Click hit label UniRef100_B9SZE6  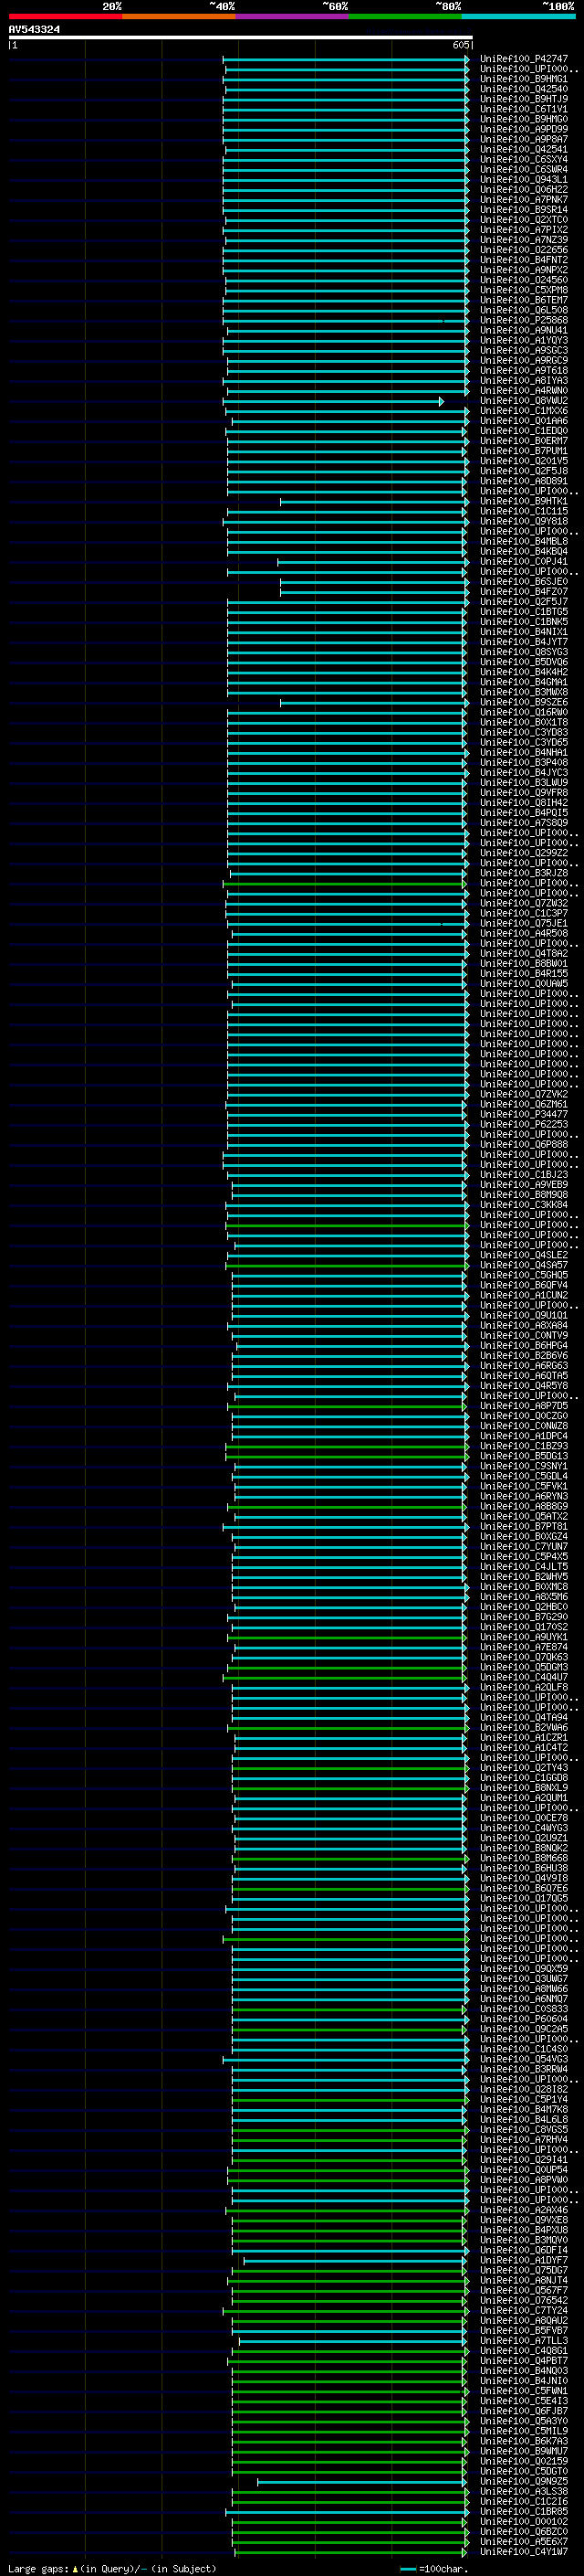(x=524, y=702)
